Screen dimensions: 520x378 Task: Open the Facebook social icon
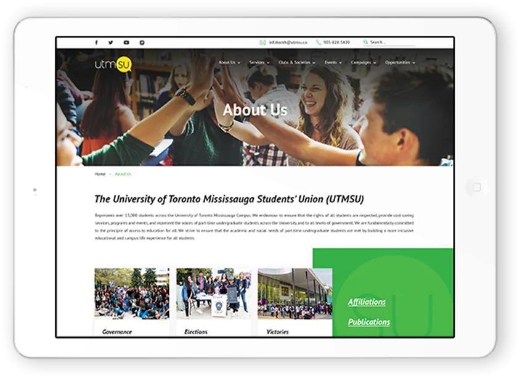pos(97,43)
